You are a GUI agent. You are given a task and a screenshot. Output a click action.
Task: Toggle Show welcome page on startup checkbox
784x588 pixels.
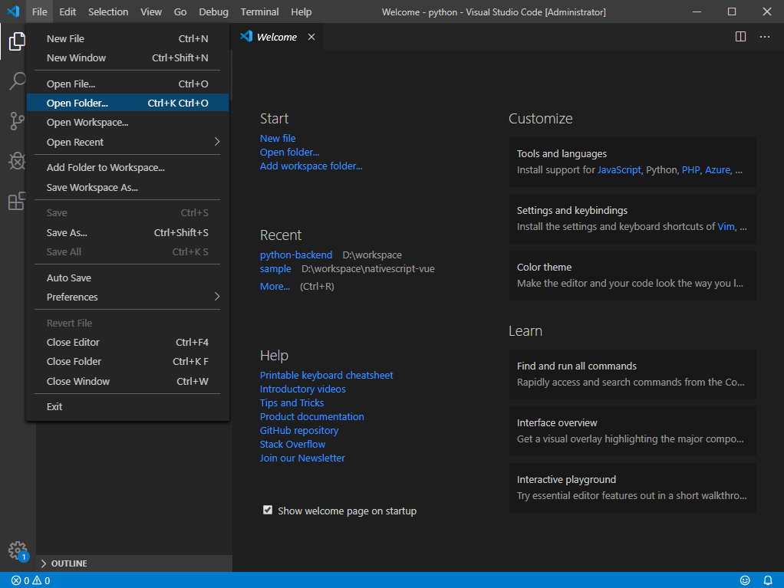coord(268,510)
